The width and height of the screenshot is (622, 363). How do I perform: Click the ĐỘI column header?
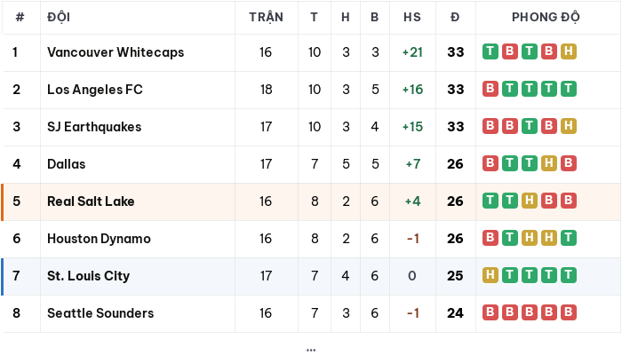[59, 18]
